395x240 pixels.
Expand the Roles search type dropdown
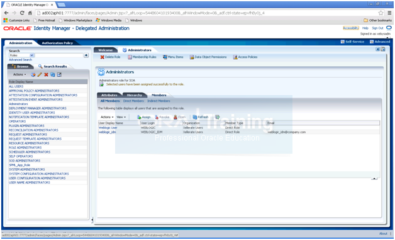click(x=31, y=55)
